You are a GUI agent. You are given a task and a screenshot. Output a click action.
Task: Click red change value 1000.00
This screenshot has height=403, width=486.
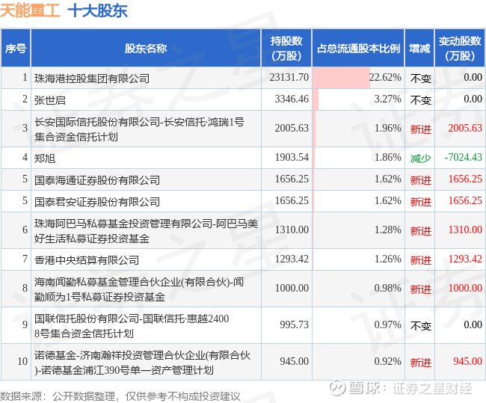(465, 288)
